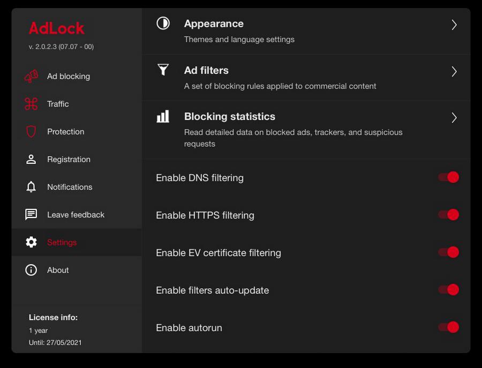Click the 'Enable HTTPS filtering' label

[205, 215]
